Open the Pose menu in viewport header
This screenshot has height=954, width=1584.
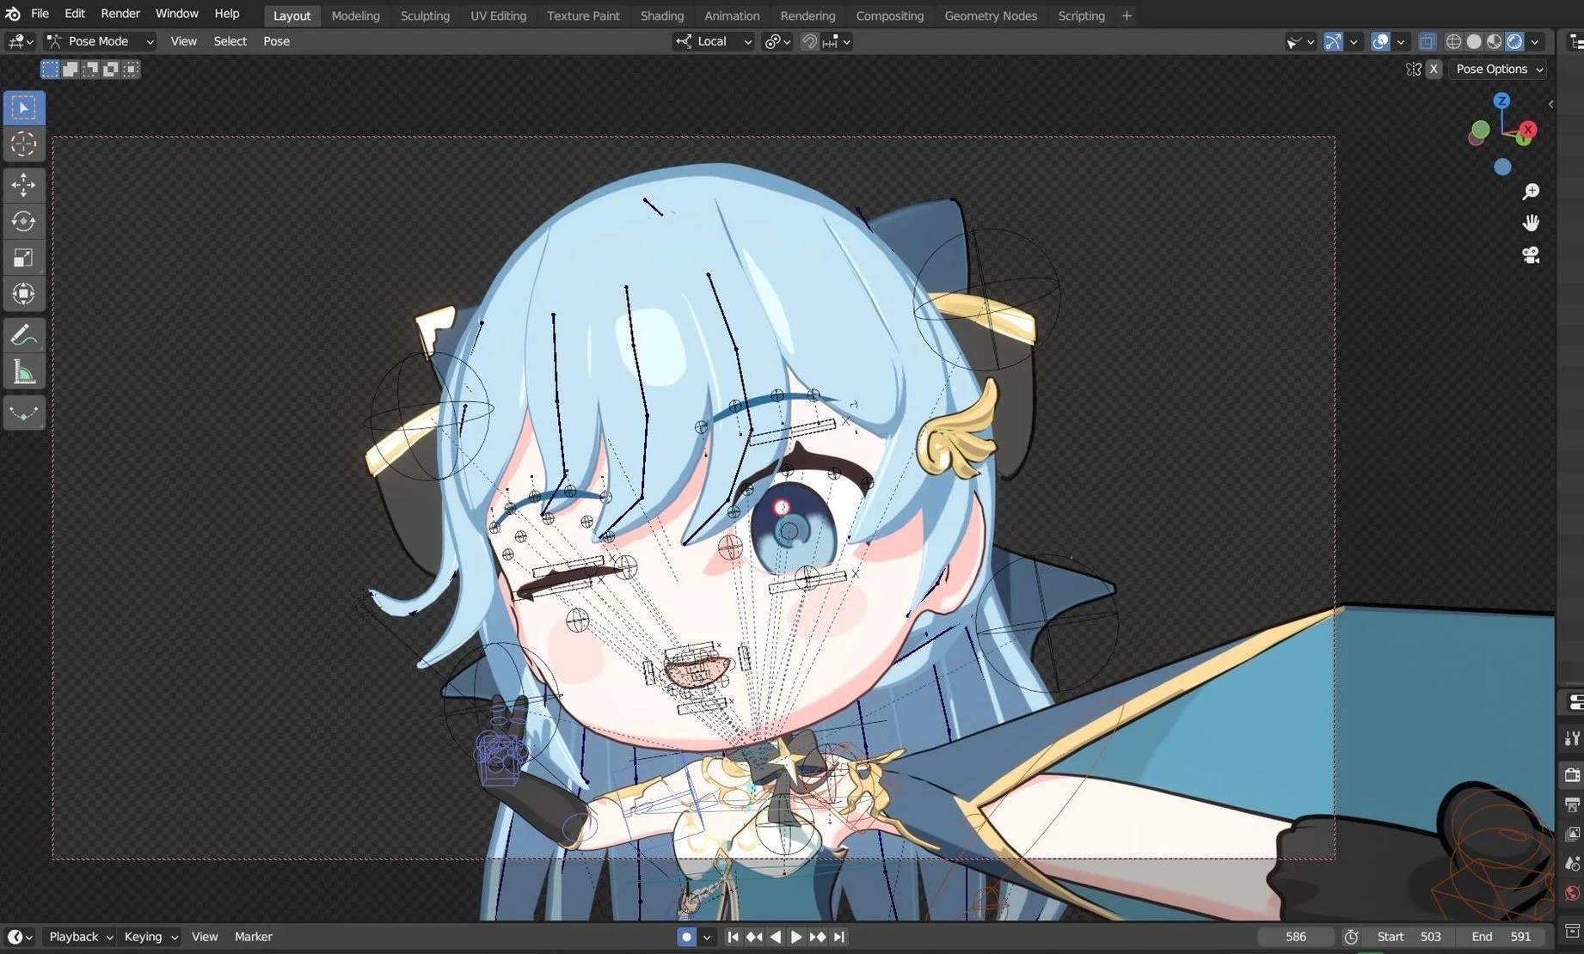(x=276, y=41)
